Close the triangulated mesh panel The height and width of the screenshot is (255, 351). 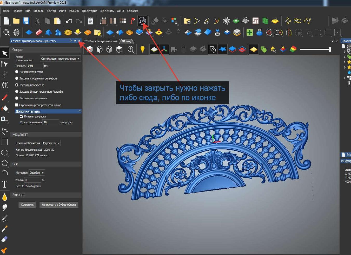(79, 41)
